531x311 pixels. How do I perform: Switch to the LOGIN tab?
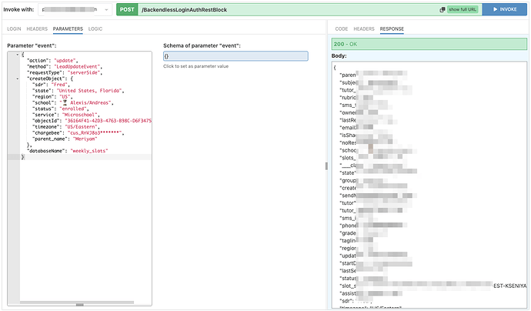[14, 28]
